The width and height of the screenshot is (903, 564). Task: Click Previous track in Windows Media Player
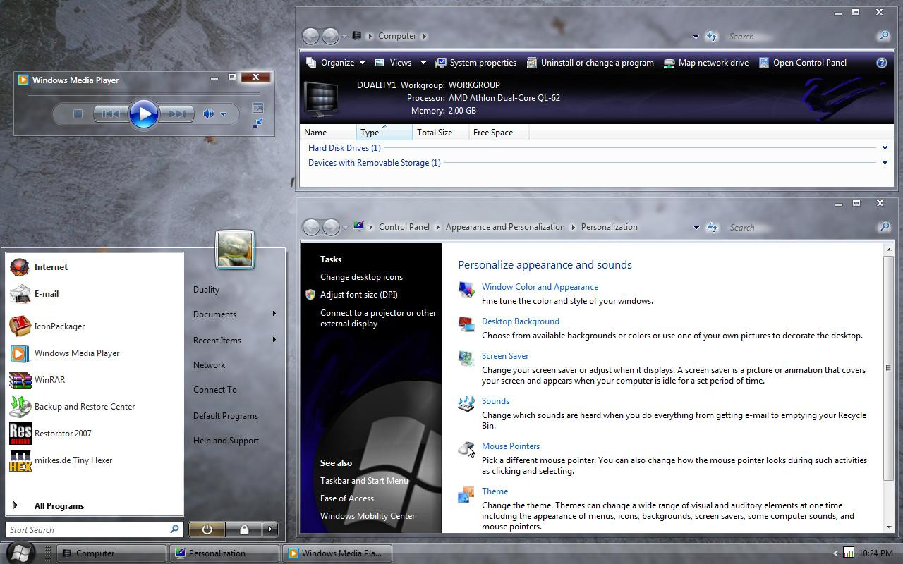[x=111, y=114]
